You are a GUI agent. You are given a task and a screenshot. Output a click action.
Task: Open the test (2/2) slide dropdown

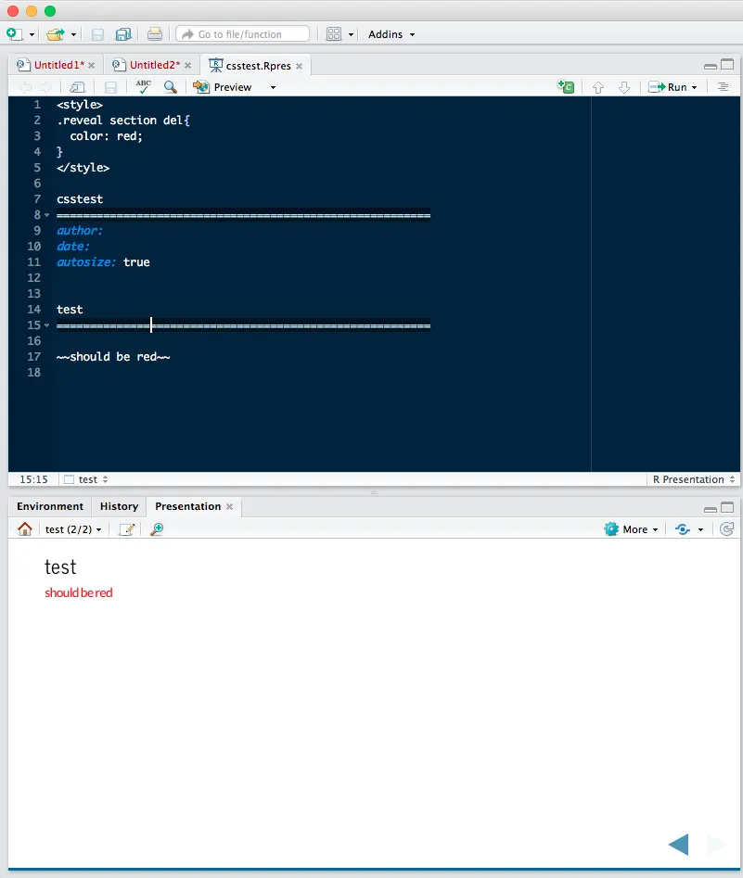[73, 529]
